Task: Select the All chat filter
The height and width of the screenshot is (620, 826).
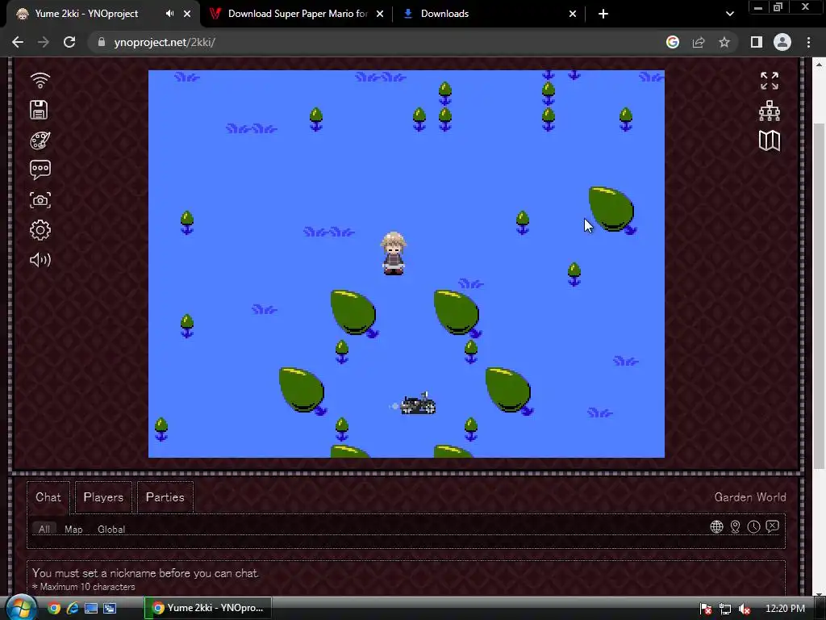Action: click(x=44, y=529)
